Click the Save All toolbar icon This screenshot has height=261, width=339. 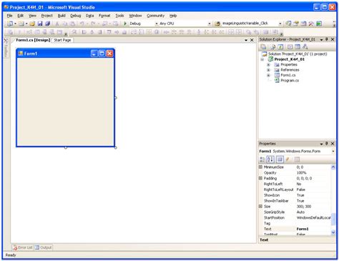coord(47,24)
